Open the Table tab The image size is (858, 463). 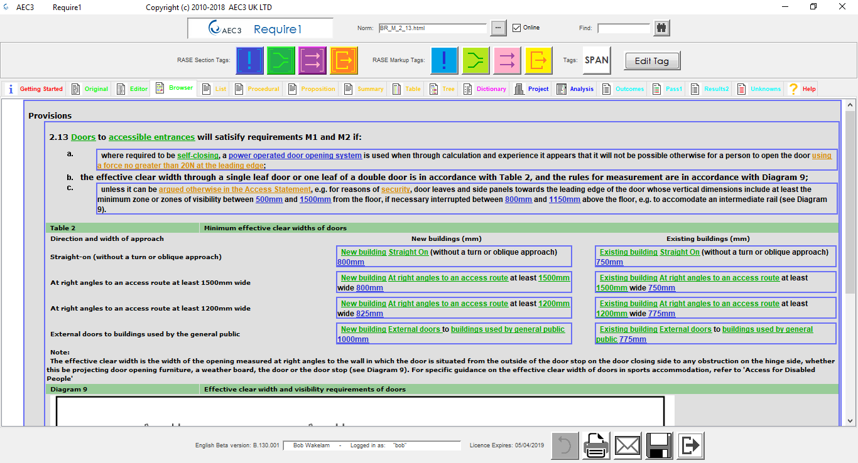pos(406,89)
